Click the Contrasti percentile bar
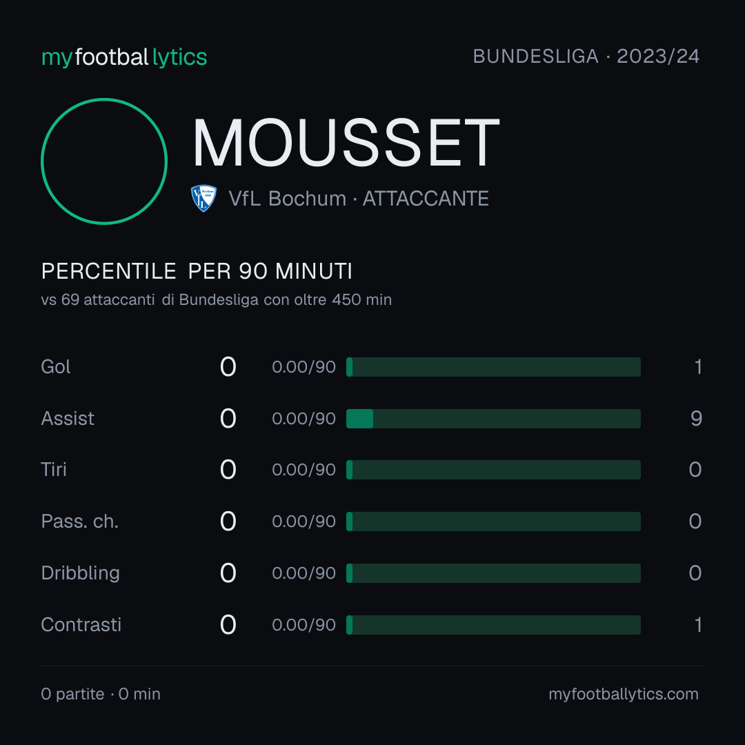 coord(493,625)
